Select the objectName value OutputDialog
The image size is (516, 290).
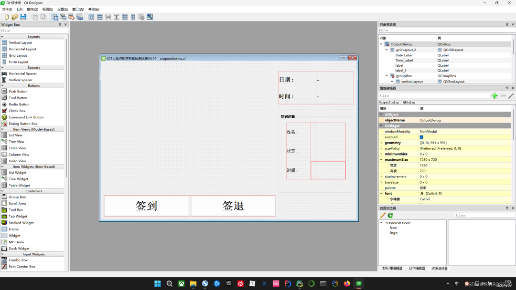tap(430, 120)
